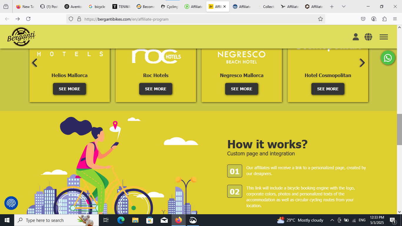Click See More for Roc Hotels
The image size is (402, 226).
(156, 89)
